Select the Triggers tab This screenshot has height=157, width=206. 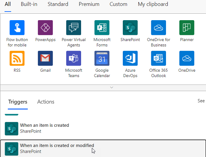(18, 102)
